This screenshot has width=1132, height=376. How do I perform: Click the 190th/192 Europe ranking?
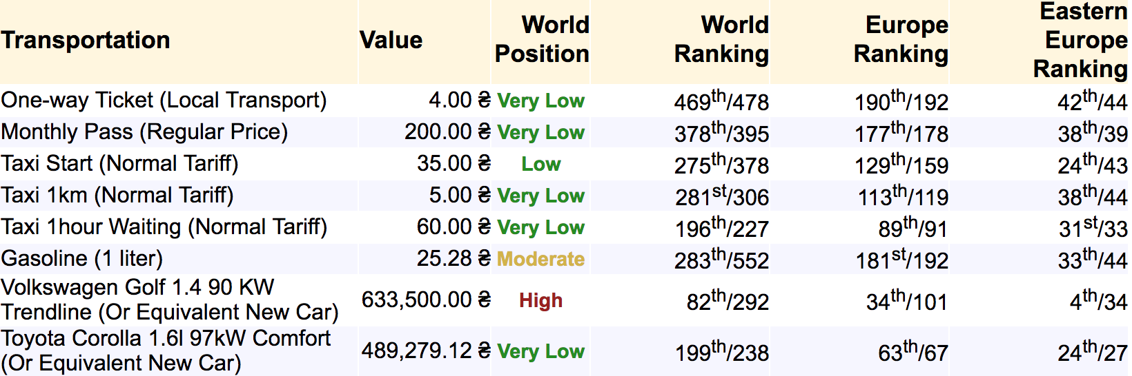[901, 101]
